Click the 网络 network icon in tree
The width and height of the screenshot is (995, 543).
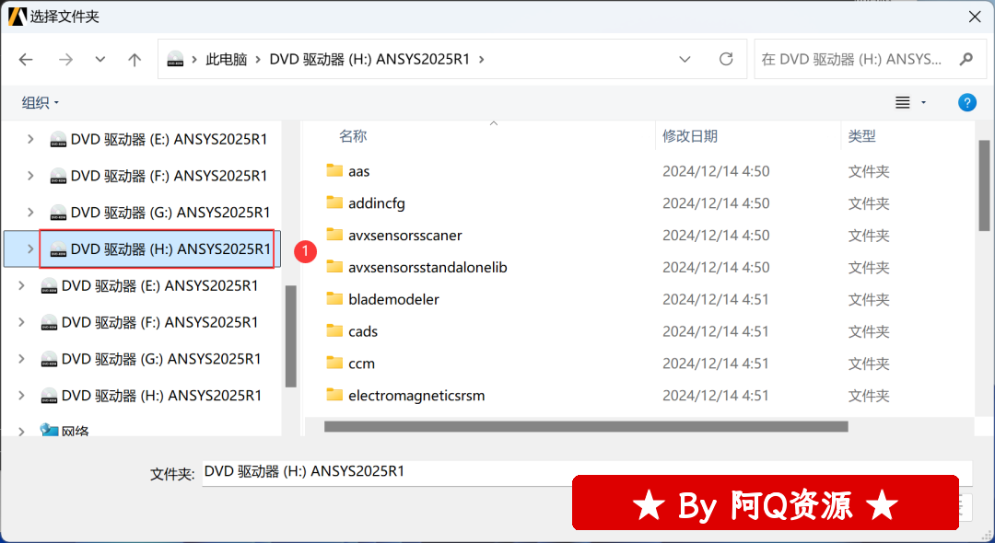49,430
